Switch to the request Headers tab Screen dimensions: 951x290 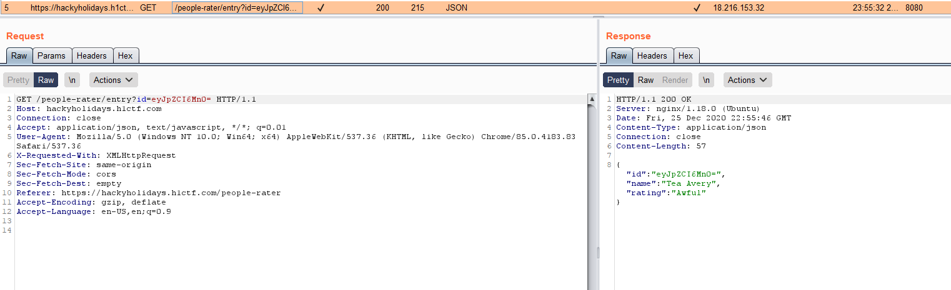click(x=92, y=56)
